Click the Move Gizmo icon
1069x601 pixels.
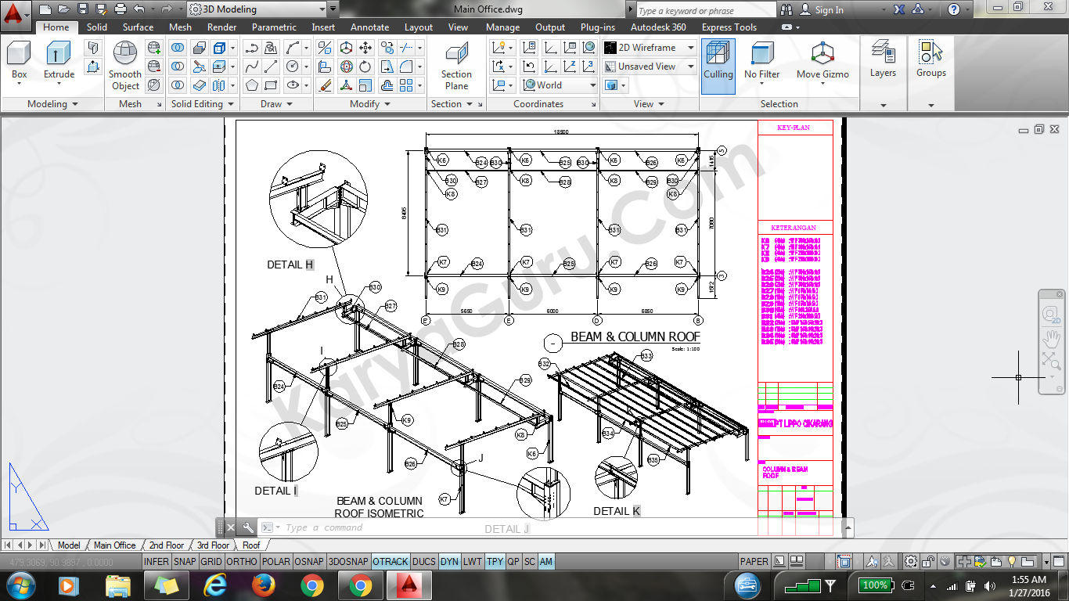[822, 60]
